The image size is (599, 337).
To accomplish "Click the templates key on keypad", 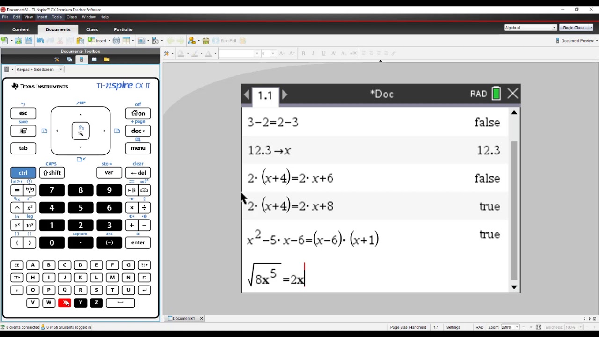I will pos(132,190).
